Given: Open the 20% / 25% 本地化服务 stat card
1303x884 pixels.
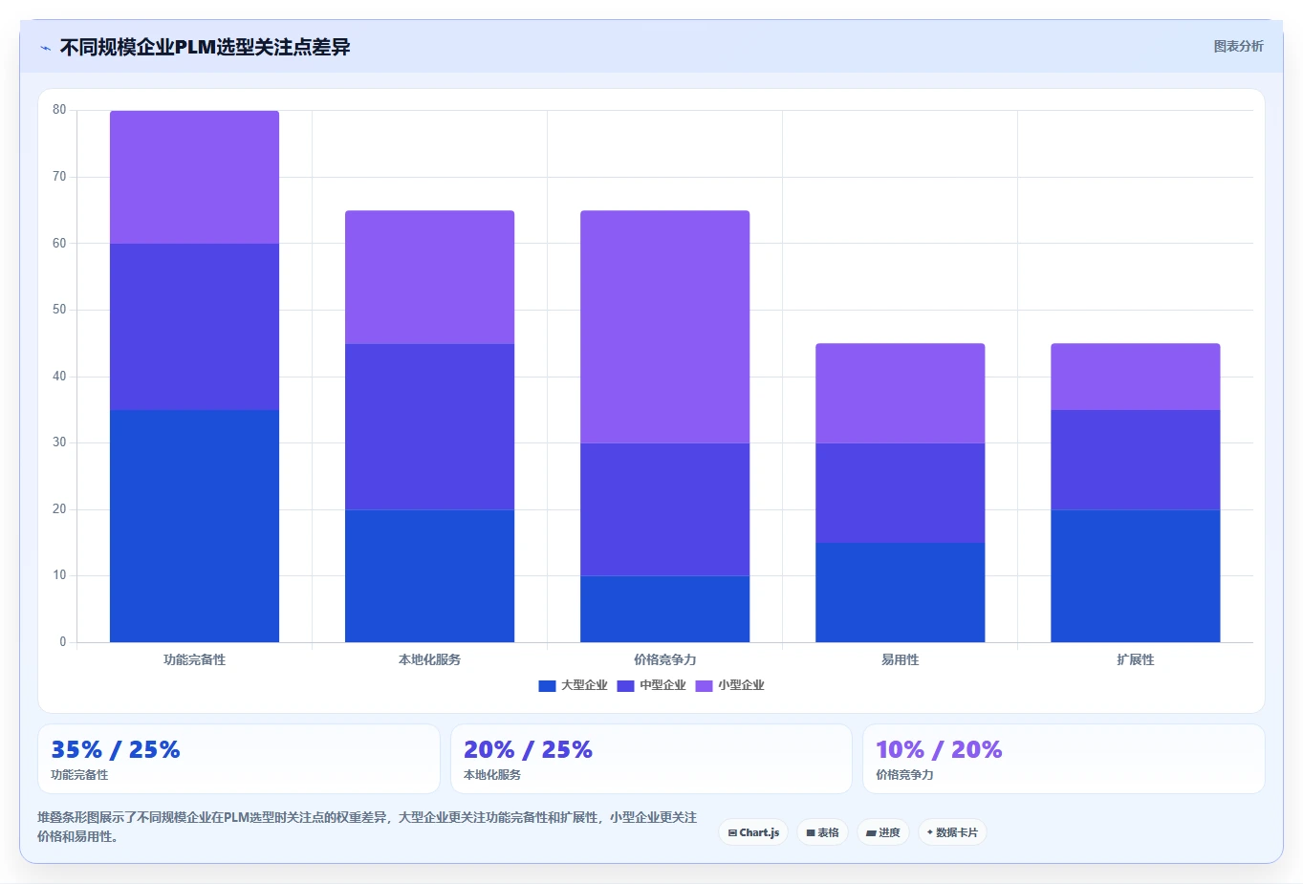Looking at the screenshot, I should coord(651,759).
